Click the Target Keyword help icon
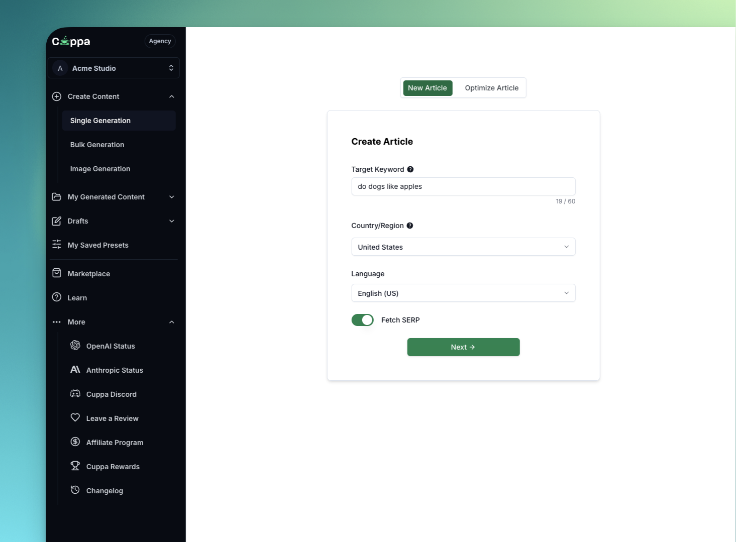This screenshot has width=736, height=542. click(410, 169)
